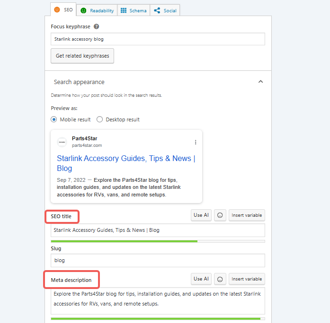Click the SEO title length progress bar
The height and width of the screenshot is (323, 330).
[158, 241]
